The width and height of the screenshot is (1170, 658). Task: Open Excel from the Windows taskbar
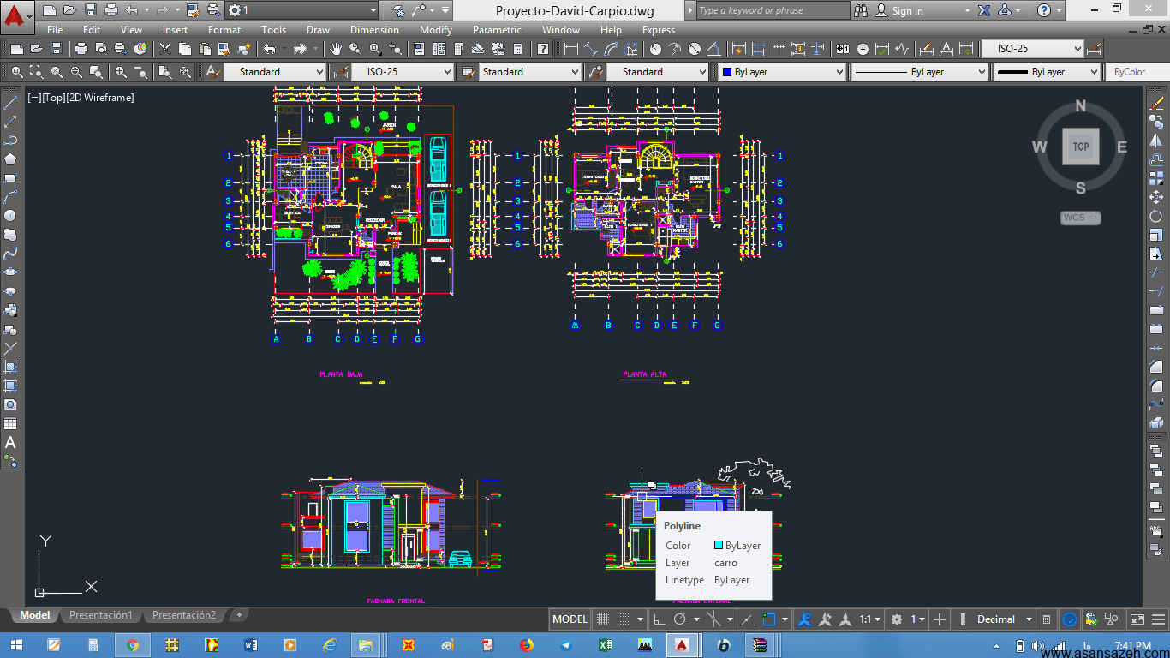(604, 644)
